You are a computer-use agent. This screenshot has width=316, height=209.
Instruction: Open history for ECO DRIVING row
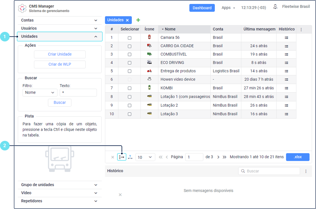click(x=287, y=63)
